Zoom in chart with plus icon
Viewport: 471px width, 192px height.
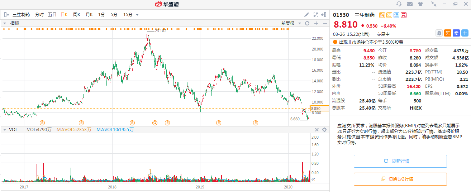click(316, 23)
